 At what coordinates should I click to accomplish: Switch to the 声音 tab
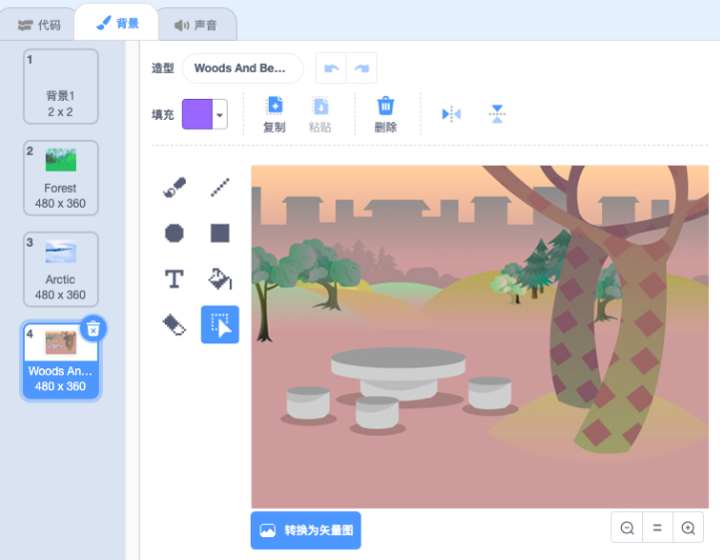[196, 25]
